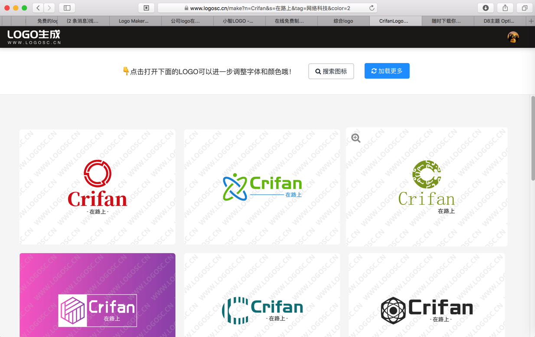
Task: Click the page's vertical scrollbar thumb
Action: pos(533,139)
